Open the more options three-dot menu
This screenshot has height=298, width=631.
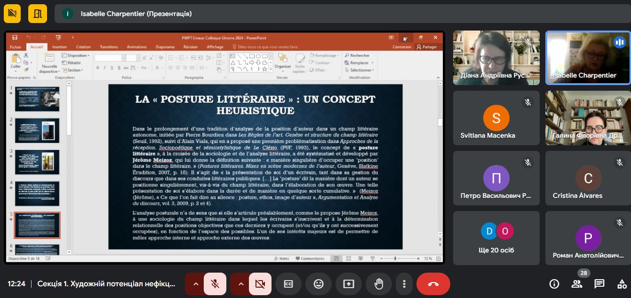[x=404, y=284]
